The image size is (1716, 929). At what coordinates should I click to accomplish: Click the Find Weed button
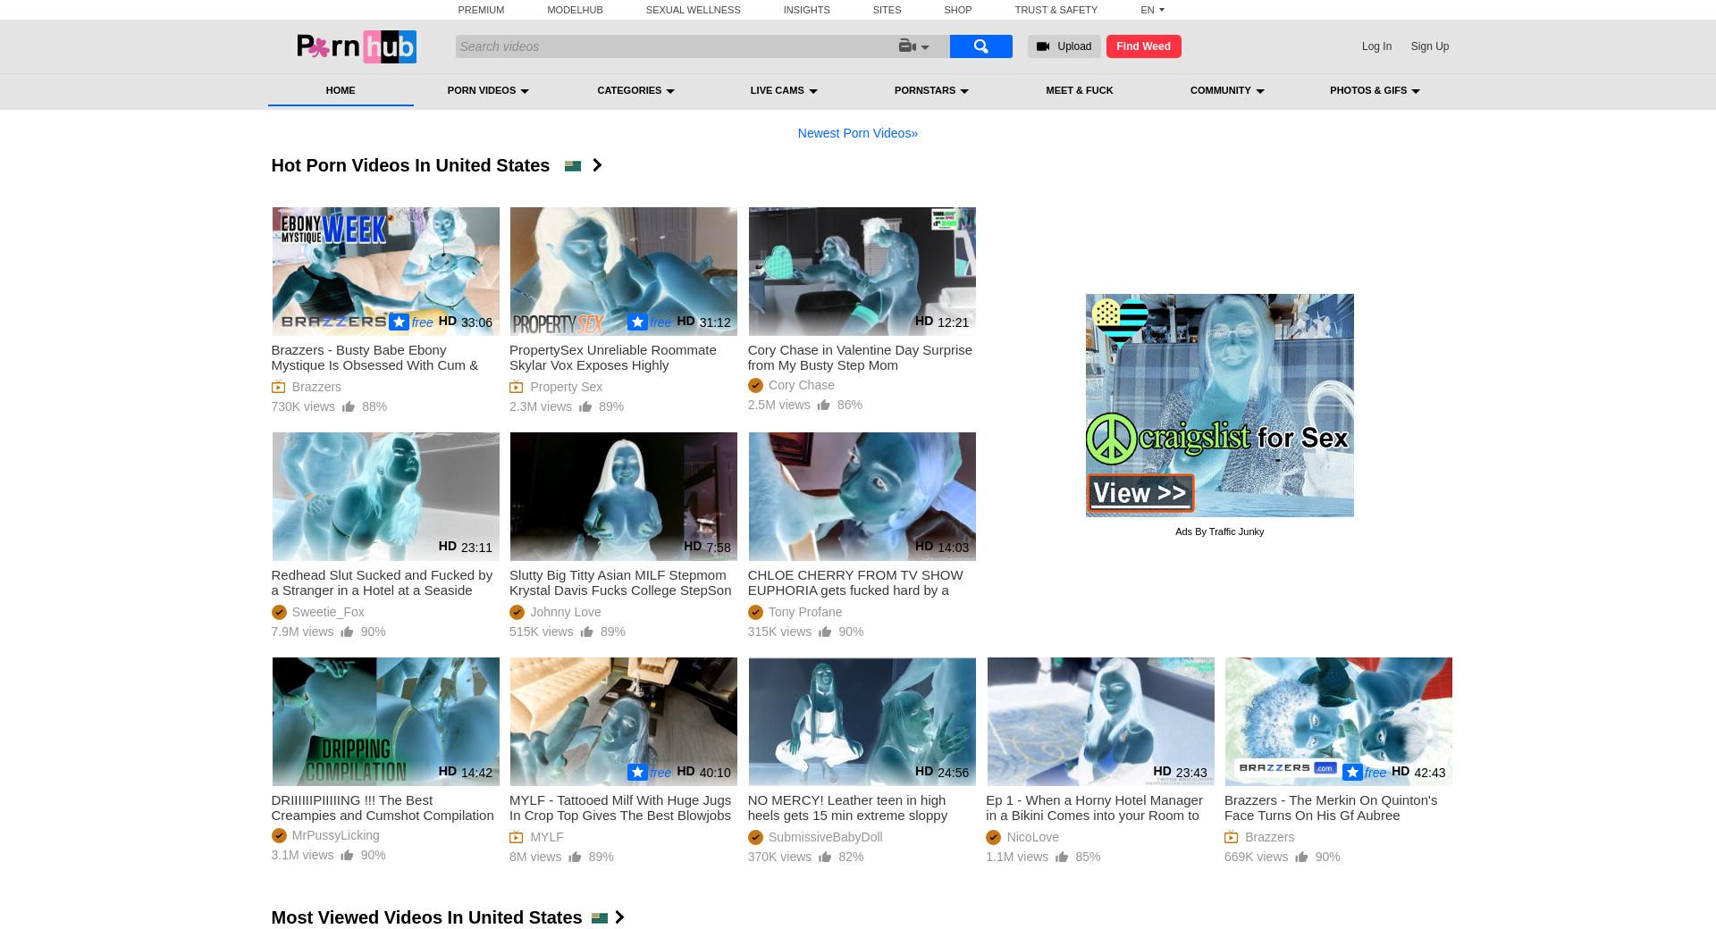pyautogui.click(x=1143, y=46)
